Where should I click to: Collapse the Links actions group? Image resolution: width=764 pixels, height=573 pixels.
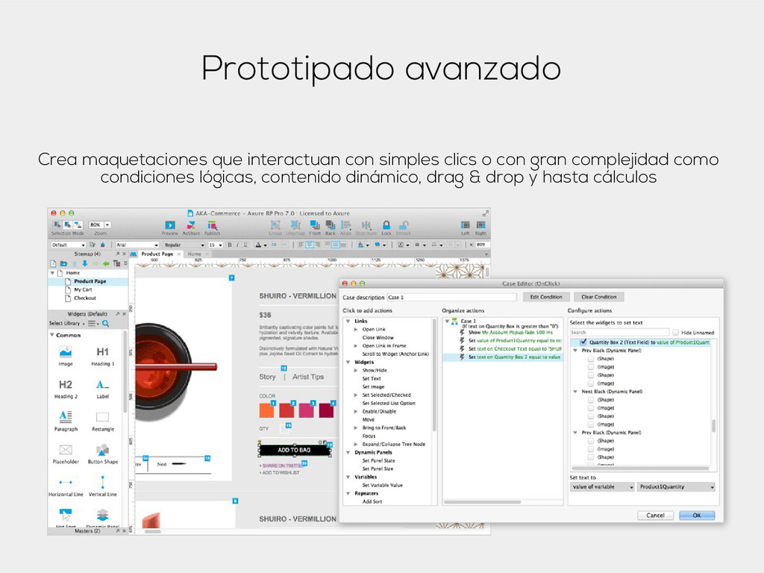point(348,321)
